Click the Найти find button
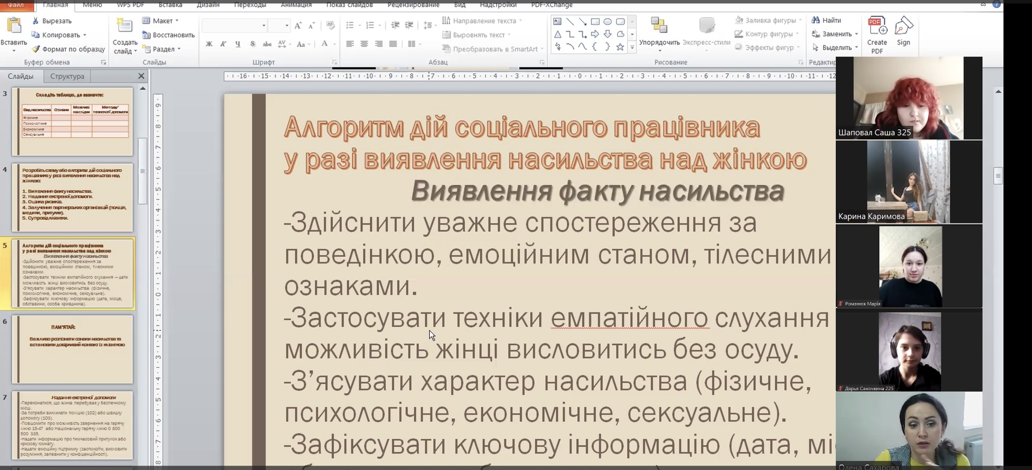The height and width of the screenshot is (470, 1032). pos(826,20)
